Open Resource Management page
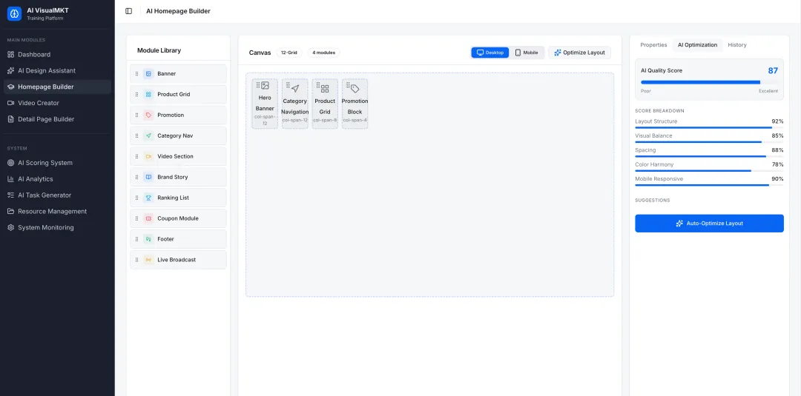The width and height of the screenshot is (801, 396). (x=57, y=212)
